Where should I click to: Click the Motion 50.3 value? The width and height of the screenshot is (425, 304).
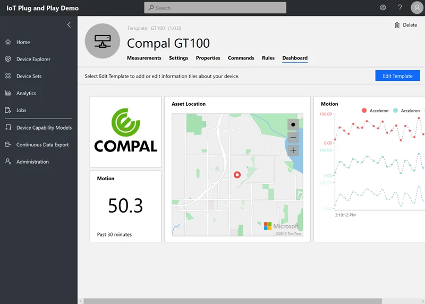pyautogui.click(x=125, y=206)
